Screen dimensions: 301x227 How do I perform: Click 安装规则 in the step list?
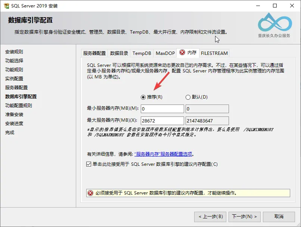point(14,52)
